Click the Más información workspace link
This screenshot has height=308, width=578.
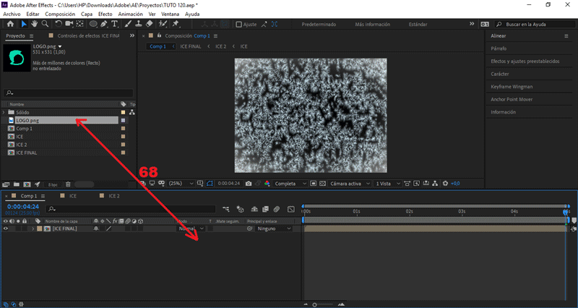[372, 24]
